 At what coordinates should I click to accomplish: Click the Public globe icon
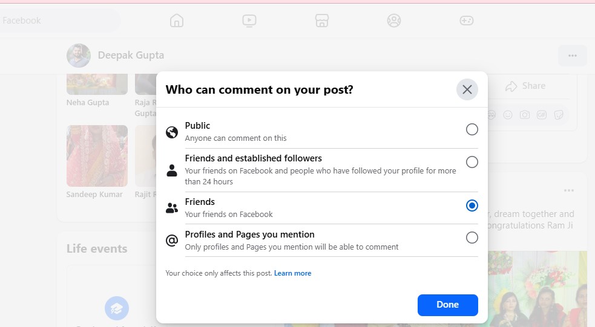[x=172, y=132]
